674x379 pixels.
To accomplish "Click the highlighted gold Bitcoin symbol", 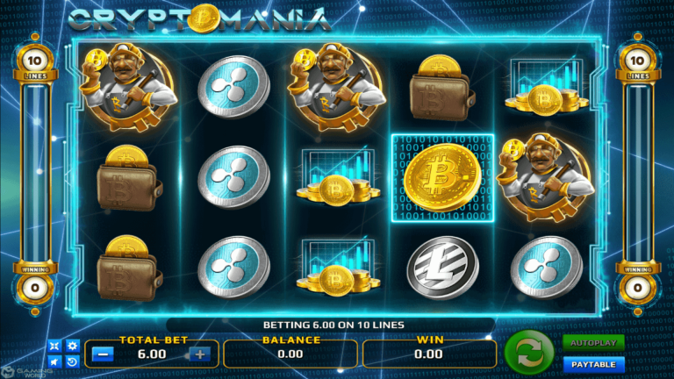I will coord(442,178).
